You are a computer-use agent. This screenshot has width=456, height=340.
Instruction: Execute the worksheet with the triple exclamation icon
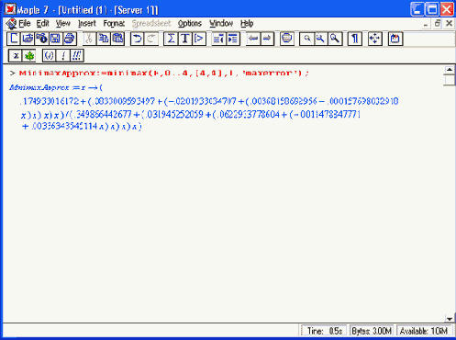coord(77,56)
